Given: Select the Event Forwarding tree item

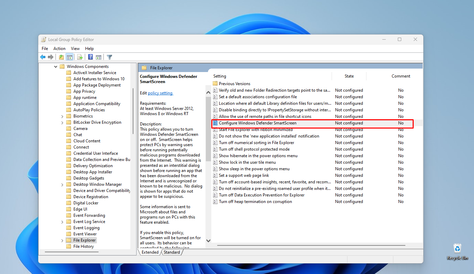Looking at the screenshot, I should tap(89, 215).
